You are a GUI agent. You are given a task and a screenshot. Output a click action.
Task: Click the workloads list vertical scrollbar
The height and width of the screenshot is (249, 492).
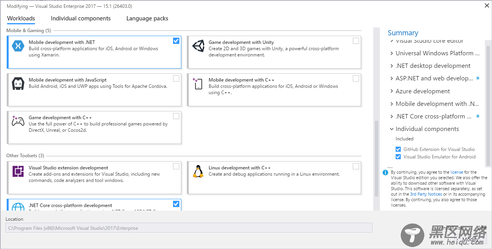(x=376, y=158)
